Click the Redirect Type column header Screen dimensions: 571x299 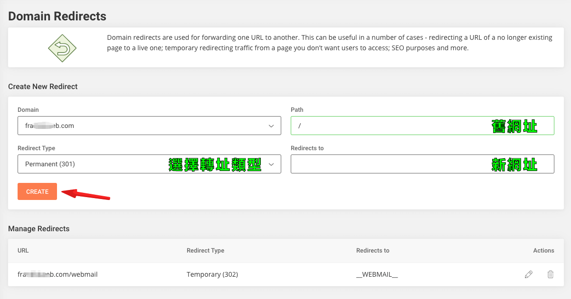tap(205, 250)
